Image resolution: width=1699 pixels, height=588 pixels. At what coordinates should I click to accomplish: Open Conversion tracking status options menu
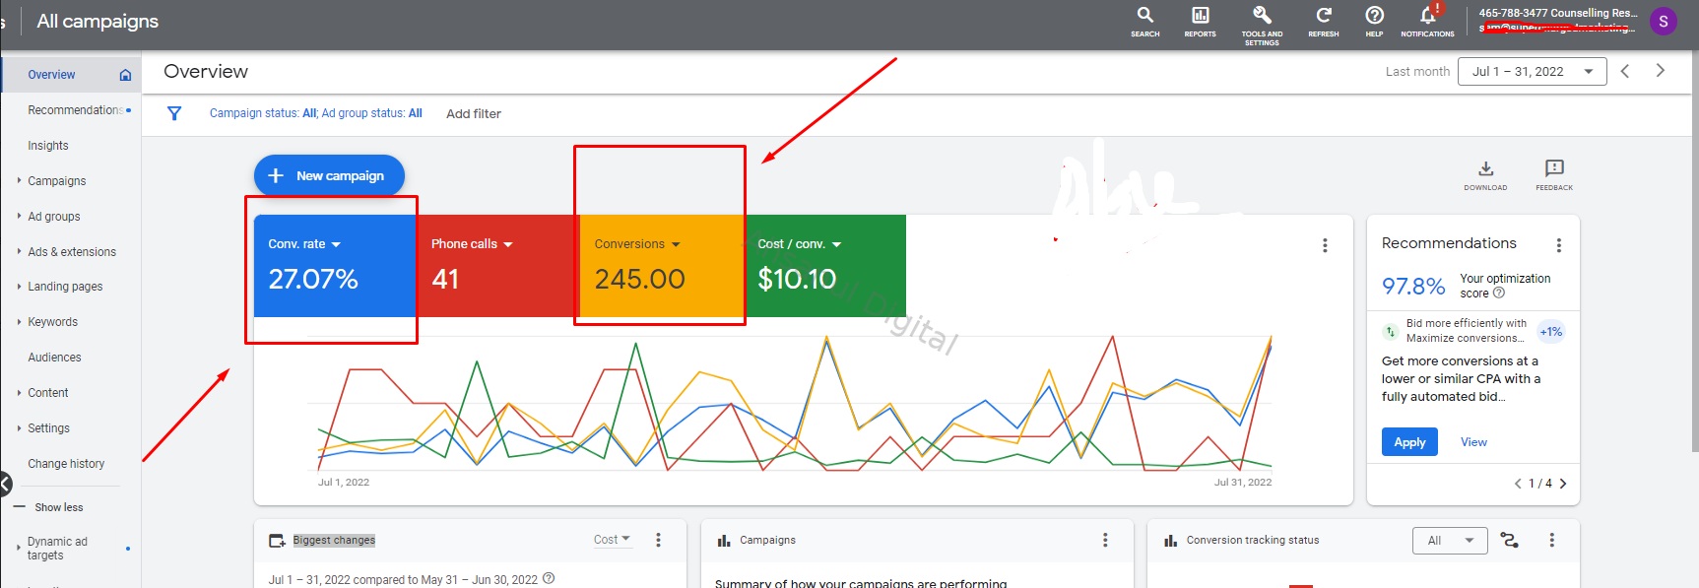coord(1551,540)
